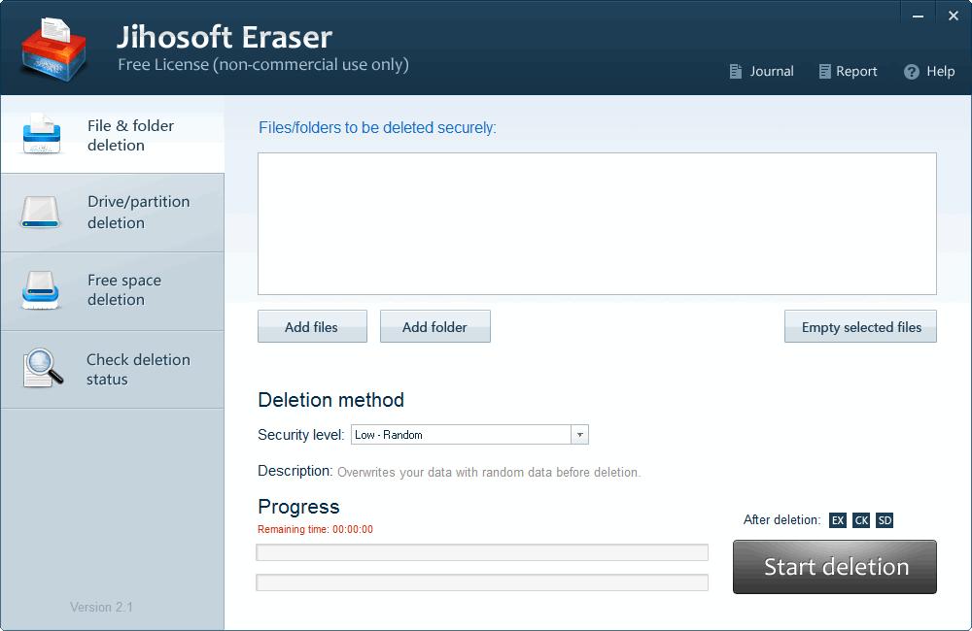Open the Security level dropdown arrow
The width and height of the screenshot is (972, 631).
[x=579, y=435]
